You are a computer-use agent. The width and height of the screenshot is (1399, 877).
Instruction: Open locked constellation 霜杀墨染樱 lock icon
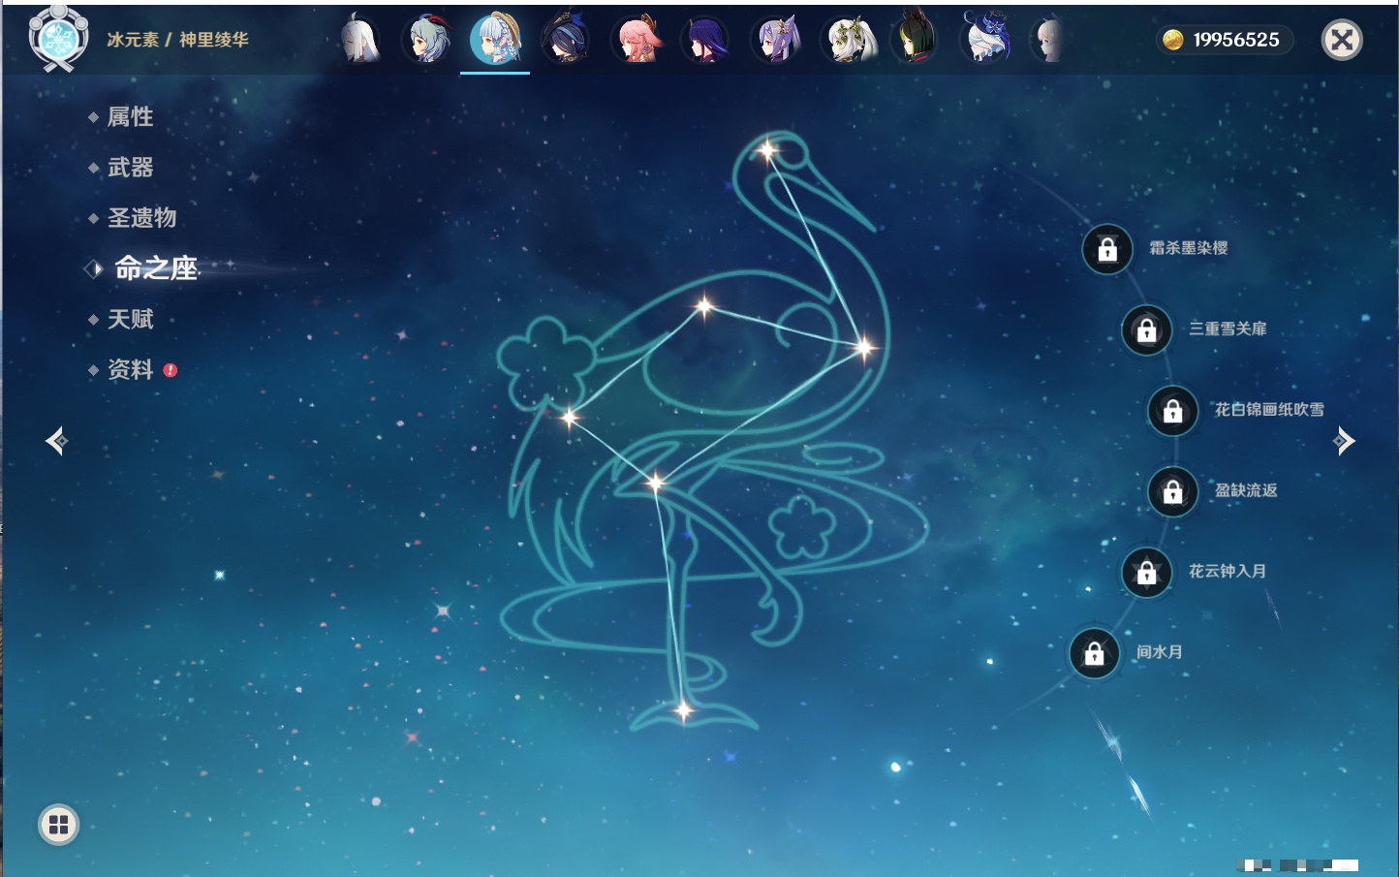click(1107, 250)
